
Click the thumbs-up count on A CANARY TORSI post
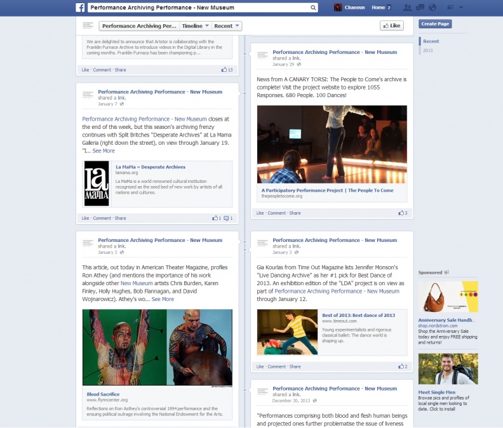pos(403,213)
